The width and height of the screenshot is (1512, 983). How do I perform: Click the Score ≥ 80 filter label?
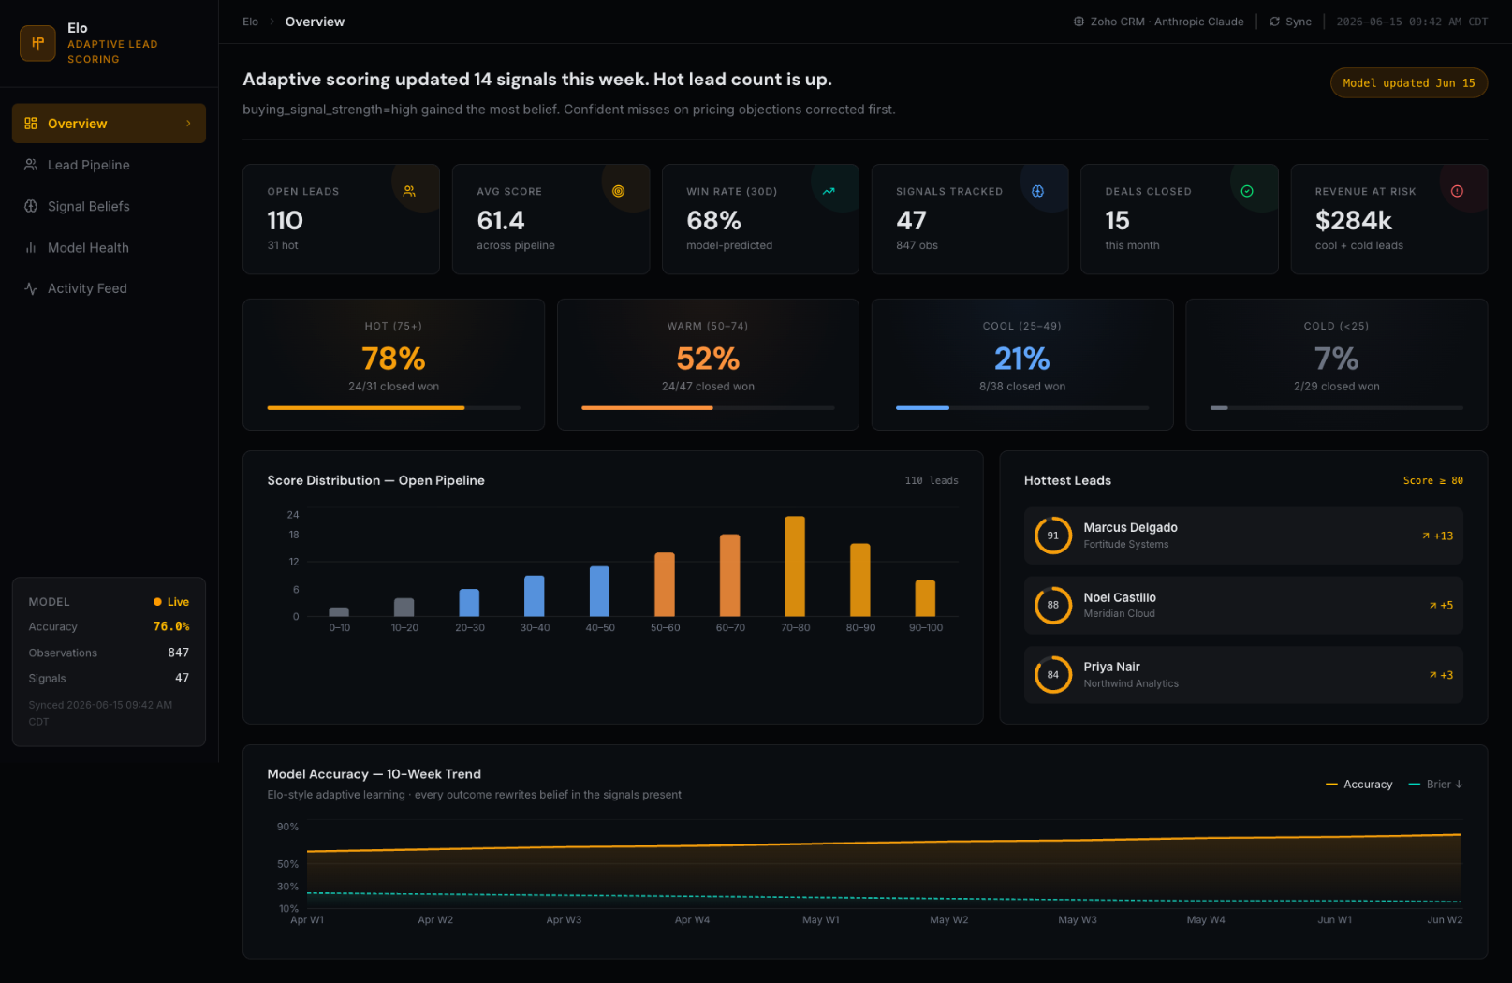1432,480
